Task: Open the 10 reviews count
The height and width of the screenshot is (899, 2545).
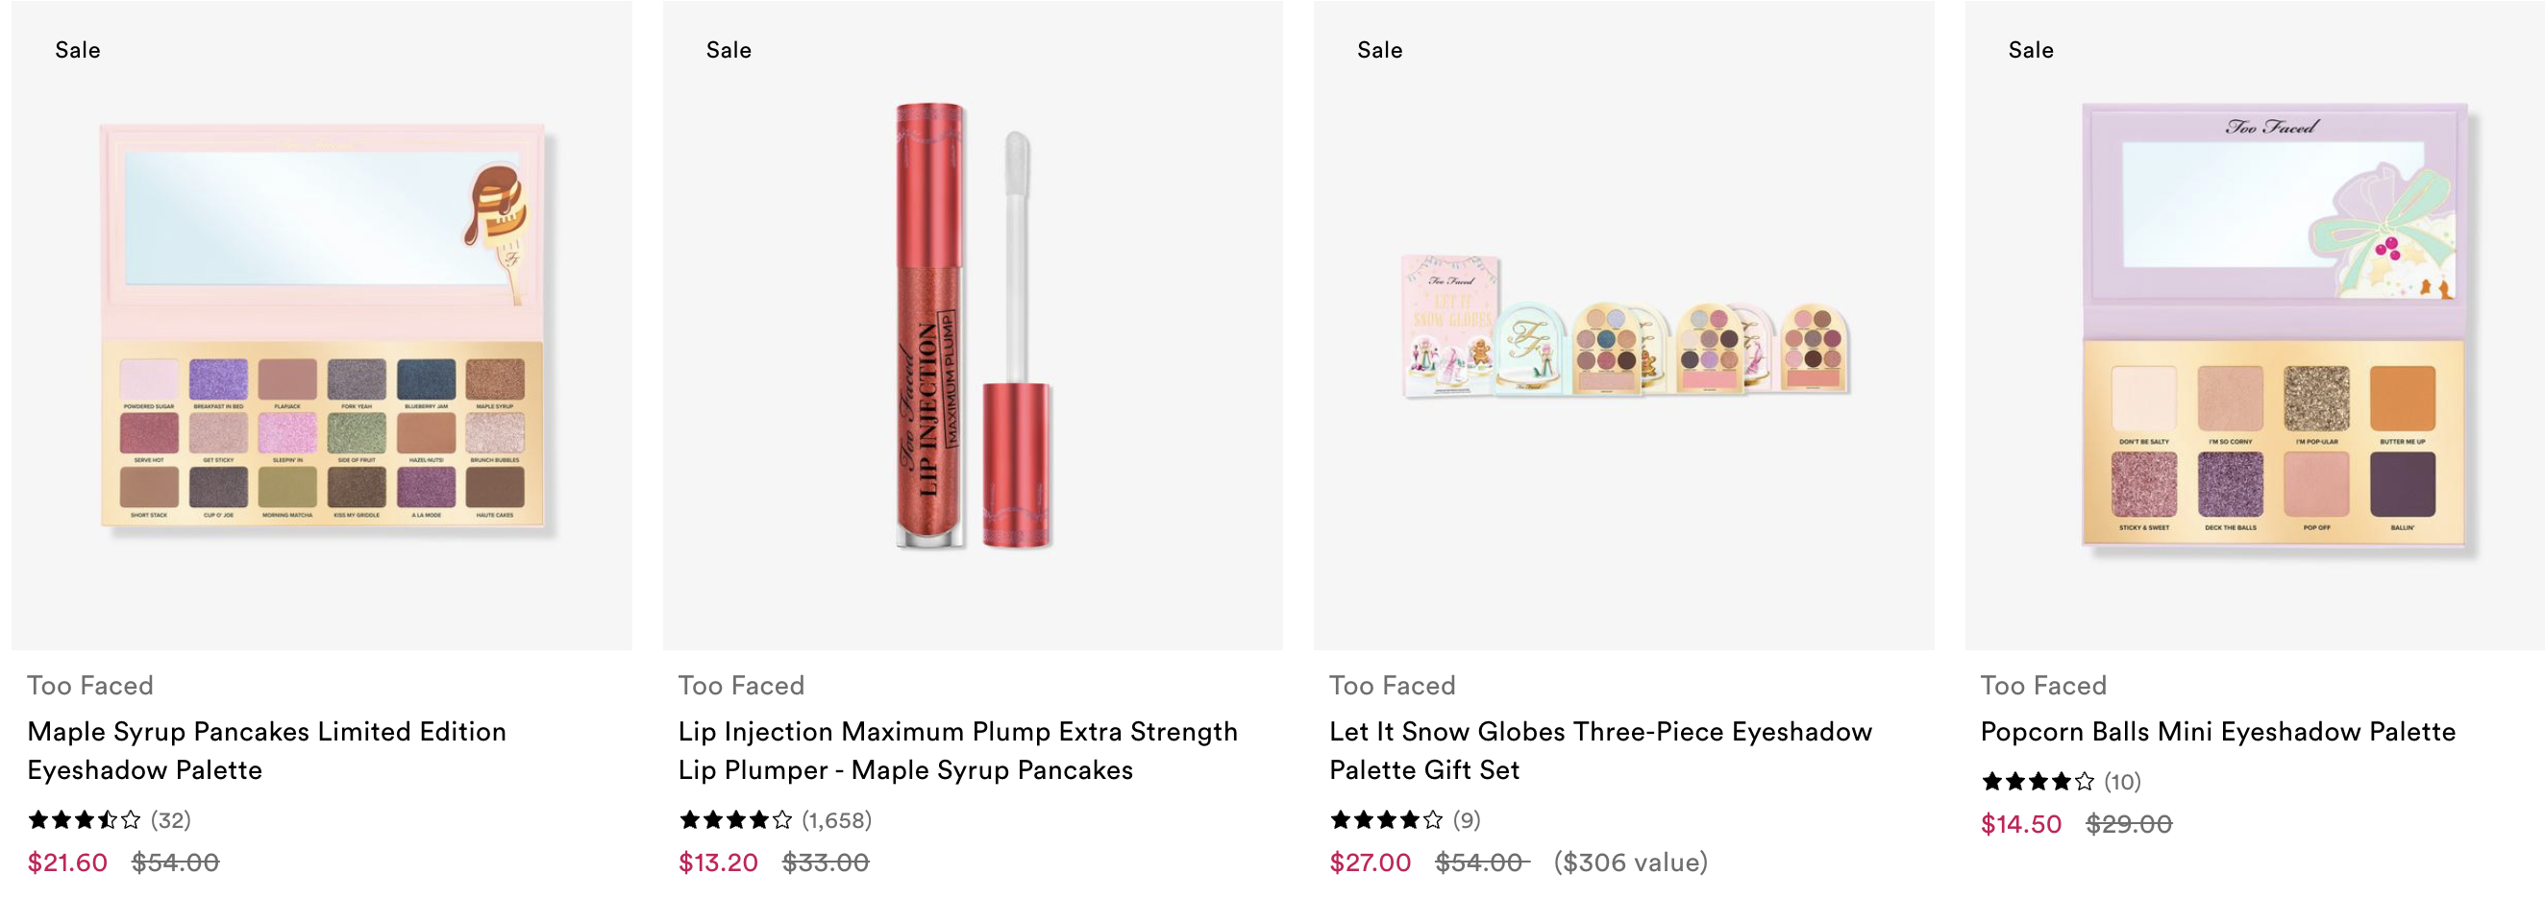Action: [2122, 782]
